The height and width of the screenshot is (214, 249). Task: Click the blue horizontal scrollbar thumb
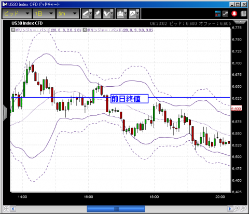(x=116, y=209)
